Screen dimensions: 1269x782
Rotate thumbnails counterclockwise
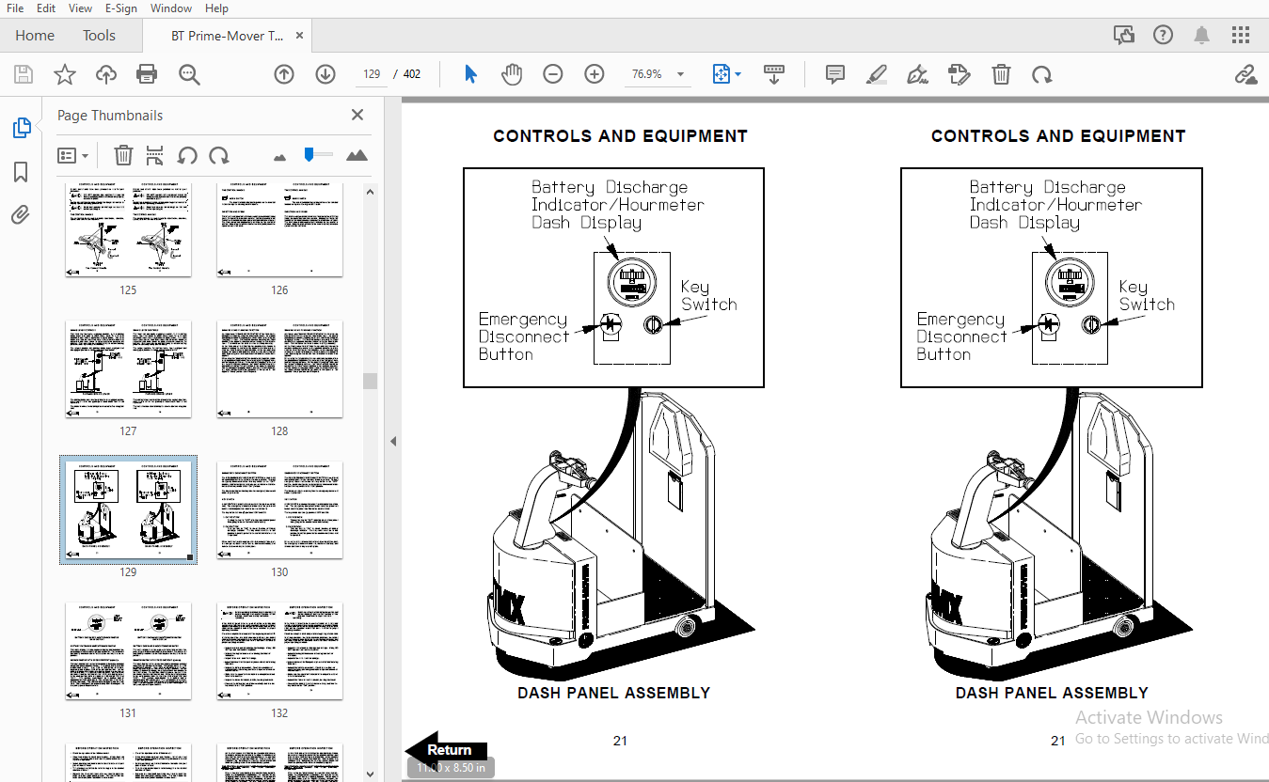click(x=187, y=155)
